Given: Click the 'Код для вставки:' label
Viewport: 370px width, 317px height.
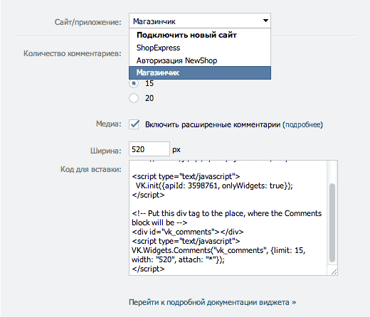Looking at the screenshot, I should point(91,169).
